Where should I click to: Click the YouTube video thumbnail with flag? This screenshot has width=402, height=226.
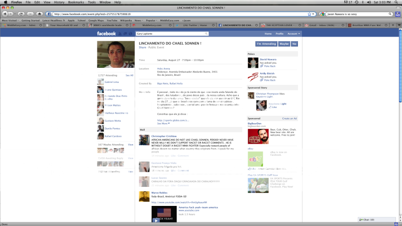coord(164,213)
